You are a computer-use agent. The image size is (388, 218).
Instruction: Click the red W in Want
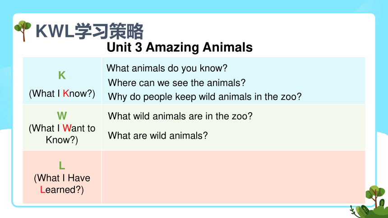(x=67, y=128)
